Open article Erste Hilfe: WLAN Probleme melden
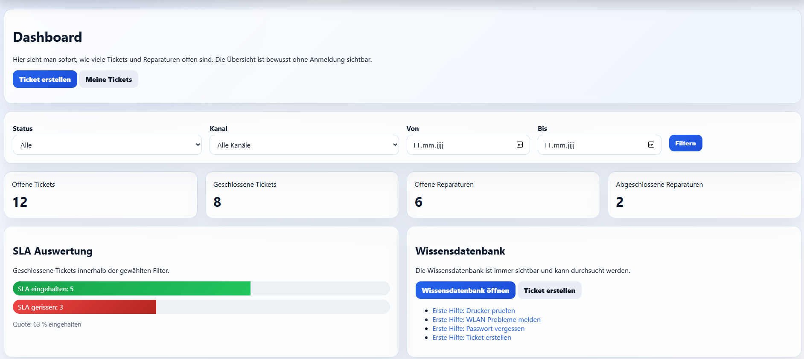This screenshot has height=359, width=804. [x=486, y=320]
